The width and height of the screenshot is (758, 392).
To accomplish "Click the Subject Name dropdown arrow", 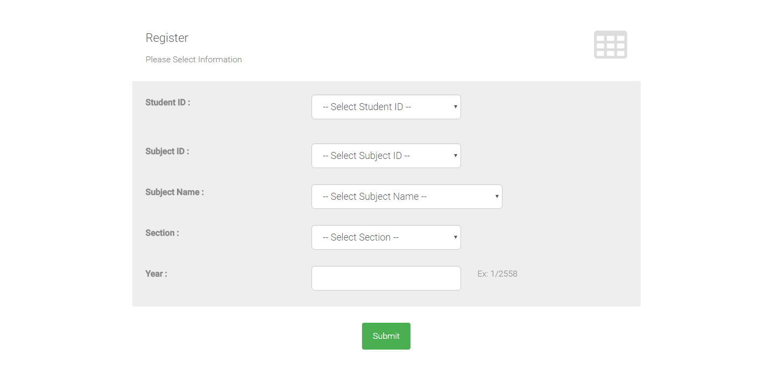I will (497, 197).
